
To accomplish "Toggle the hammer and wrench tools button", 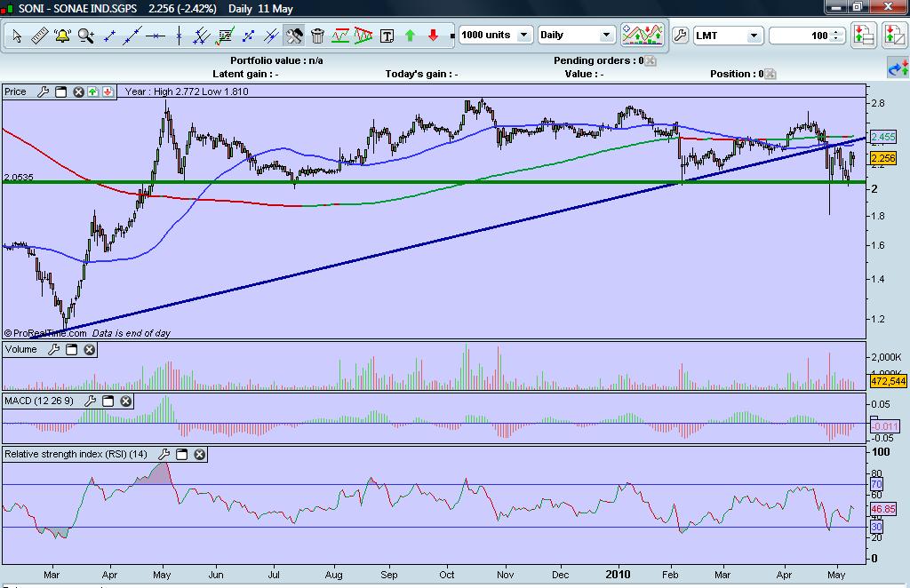I will 294,36.
